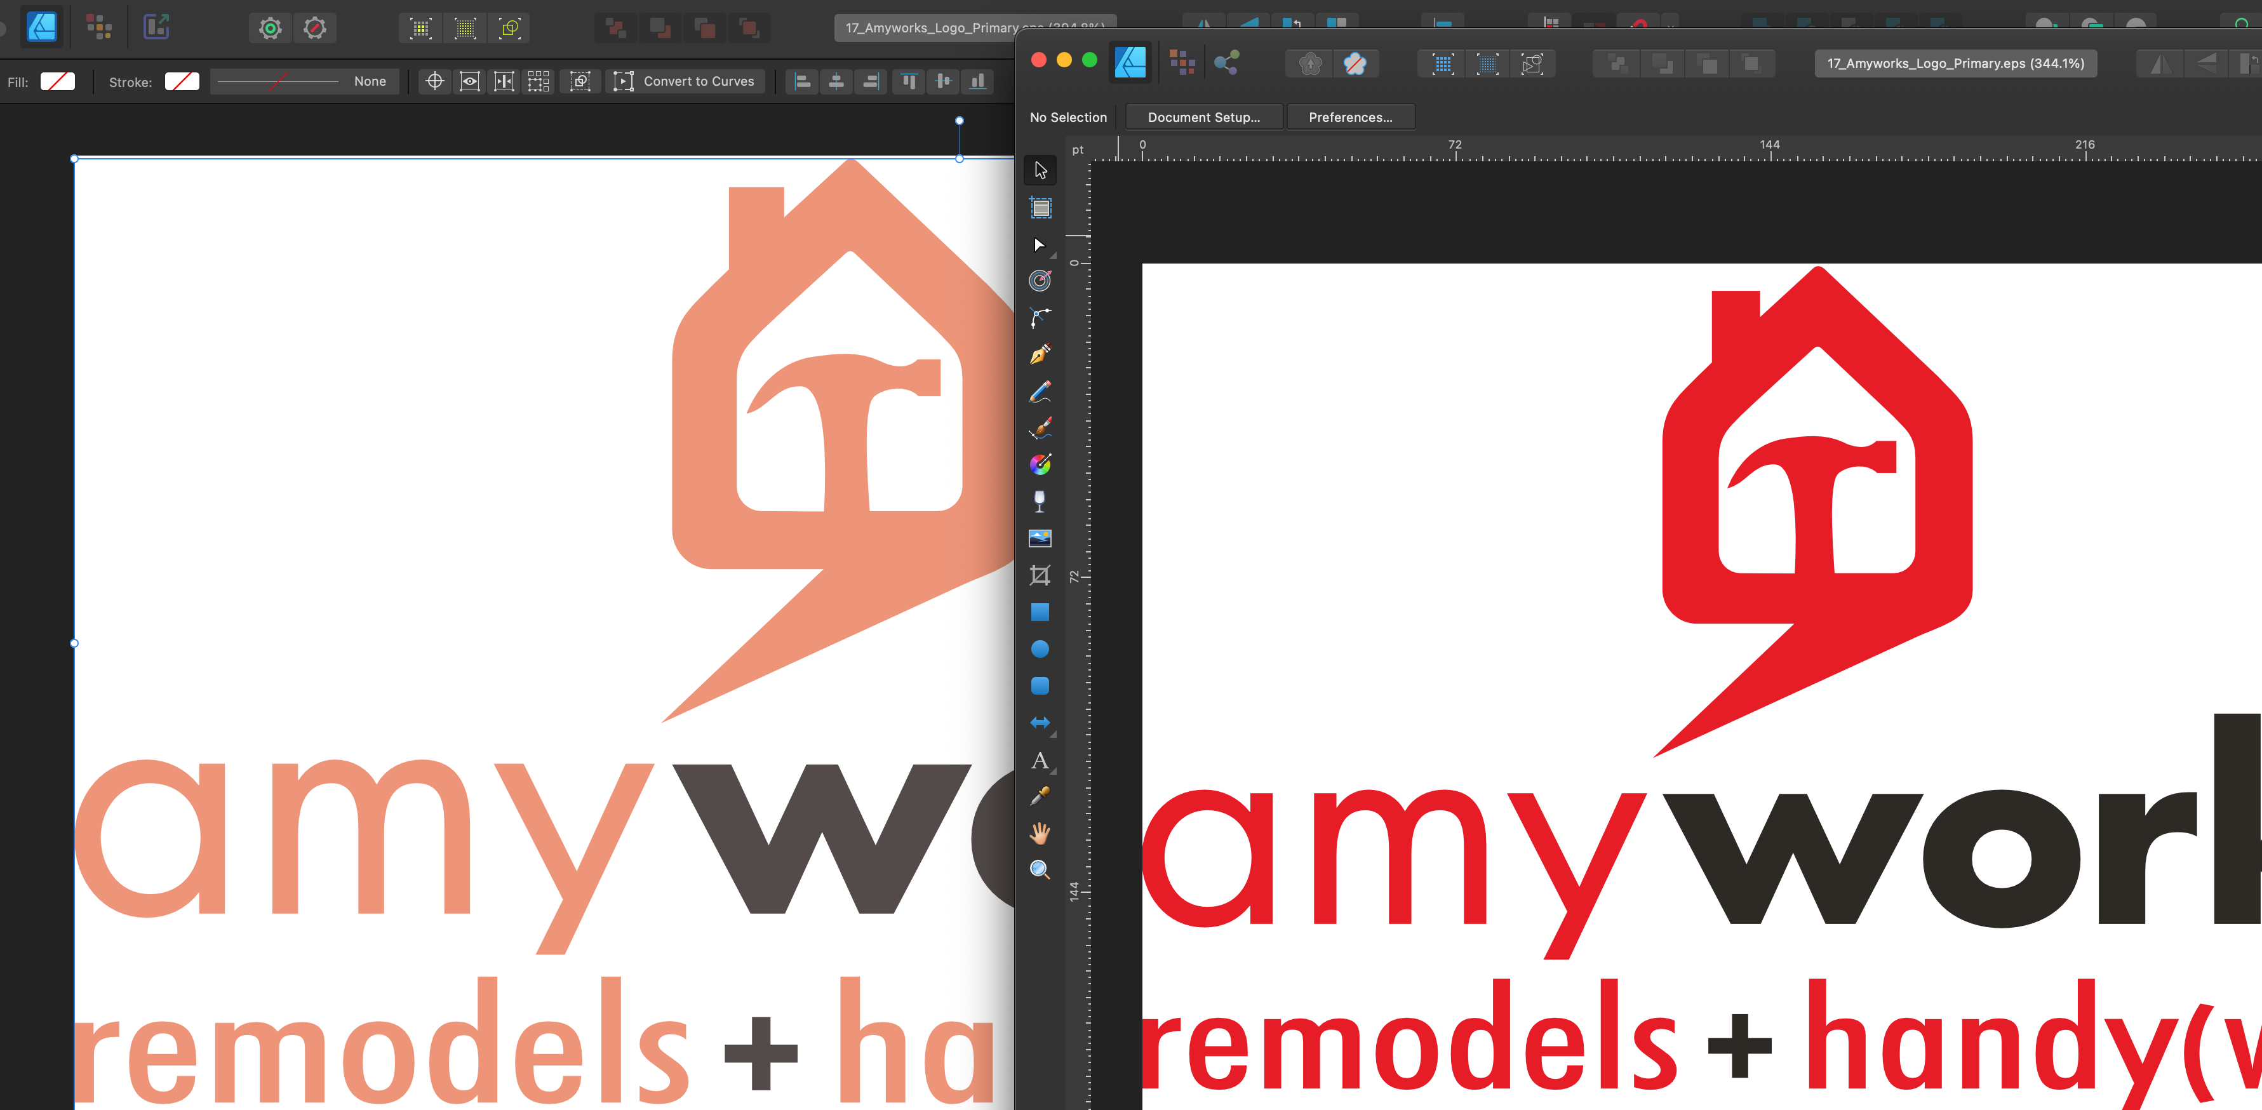This screenshot has width=2262, height=1110.
Task: Select the Node tool
Action: pyautogui.click(x=1041, y=245)
